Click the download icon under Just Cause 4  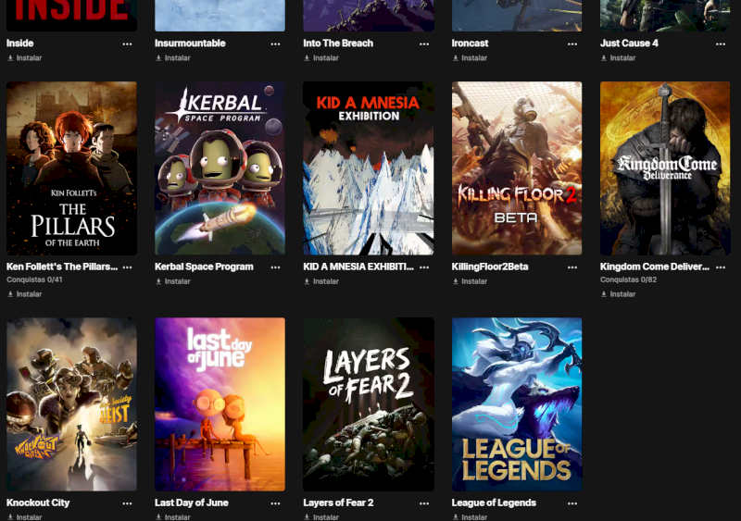[x=604, y=58]
